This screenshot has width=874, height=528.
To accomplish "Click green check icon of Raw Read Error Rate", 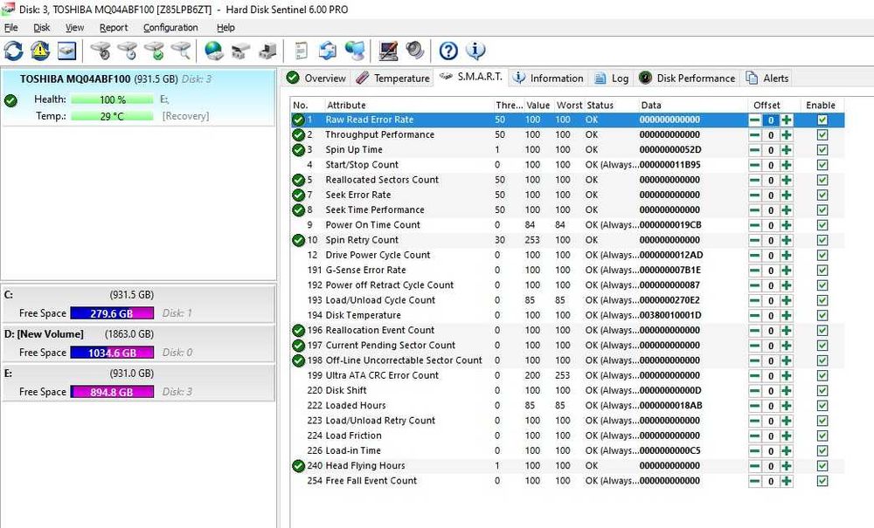I will tap(298, 120).
